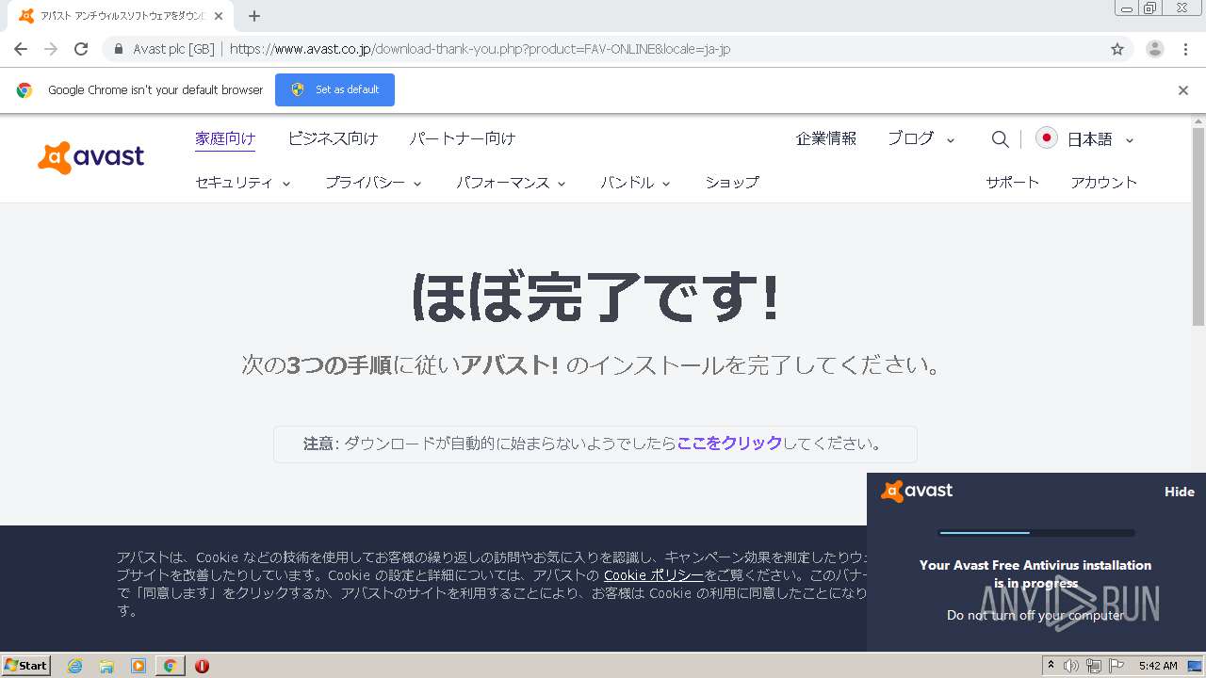Hide the Avast installer popup
Image resolution: width=1206 pixels, height=678 pixels.
tap(1179, 492)
